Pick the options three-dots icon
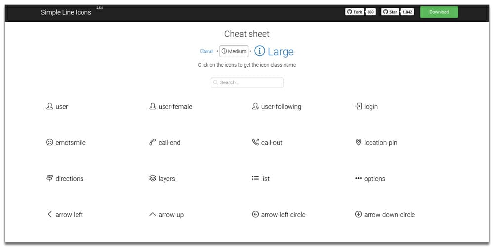This screenshot has width=494, height=247. pyautogui.click(x=358, y=178)
